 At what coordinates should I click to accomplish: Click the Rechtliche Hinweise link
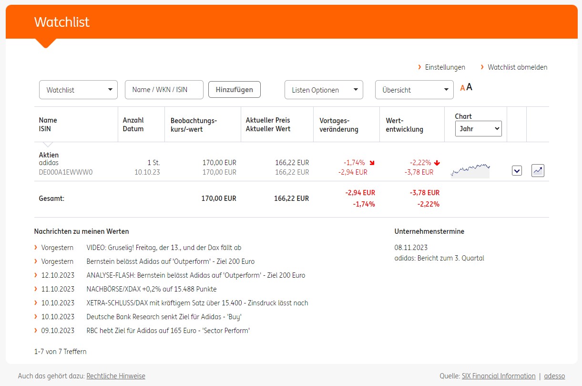tap(116, 376)
